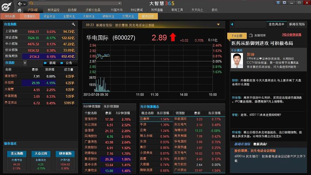
Task: Switch to the 新闻在现场 tab
Action: coord(297,24)
